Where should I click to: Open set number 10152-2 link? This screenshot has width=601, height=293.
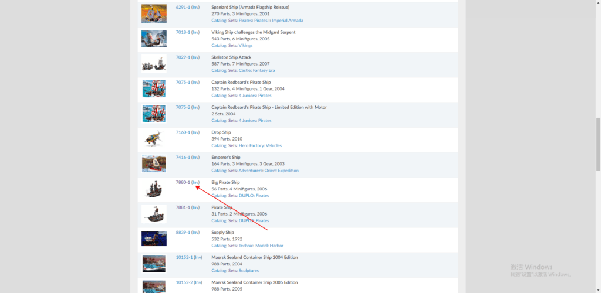pos(184,282)
